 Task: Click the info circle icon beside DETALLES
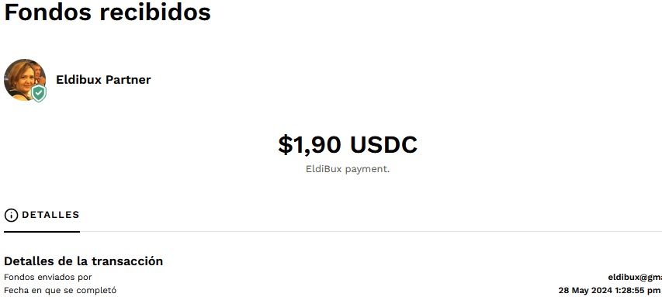11,215
